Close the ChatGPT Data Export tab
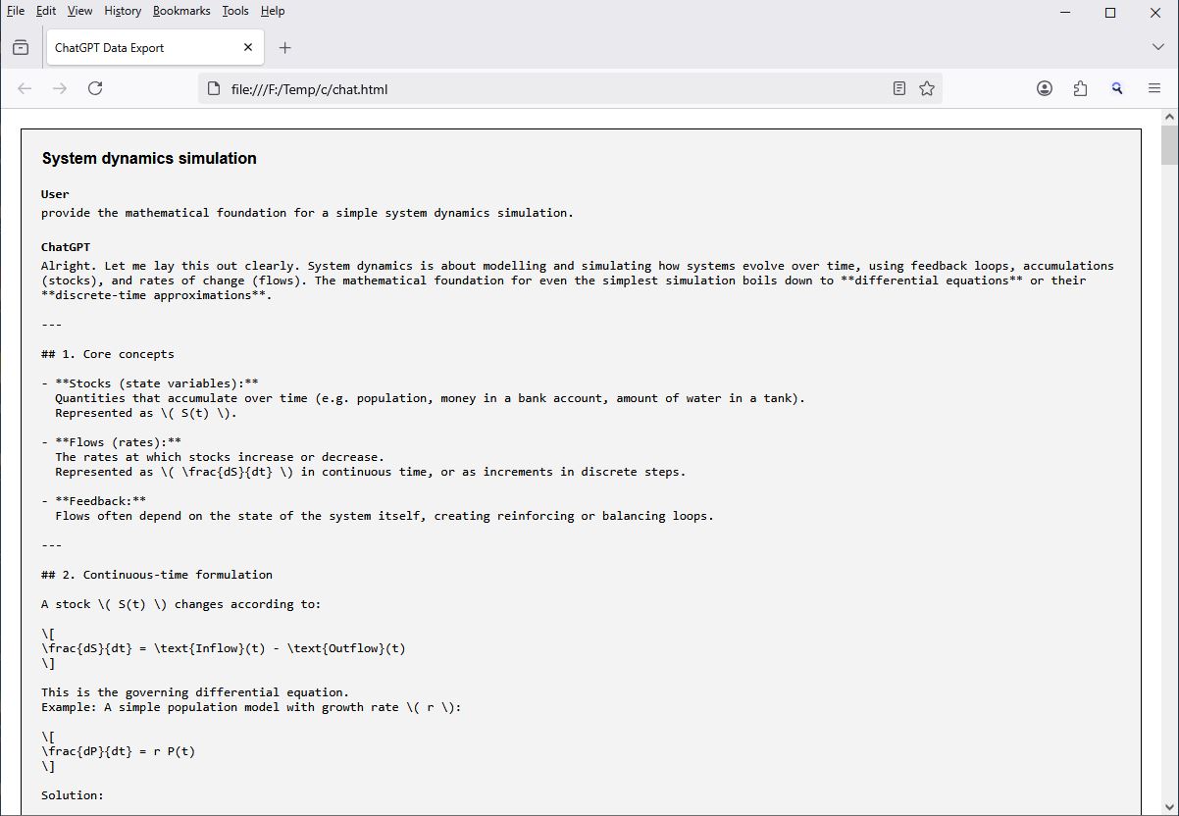1179x816 pixels. (x=248, y=47)
